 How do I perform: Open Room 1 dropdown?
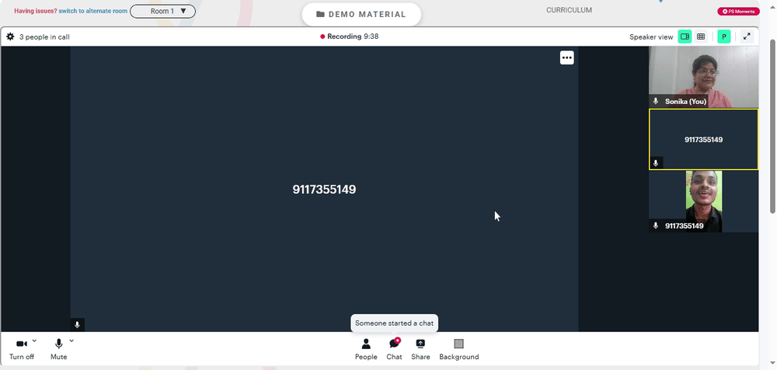click(162, 11)
